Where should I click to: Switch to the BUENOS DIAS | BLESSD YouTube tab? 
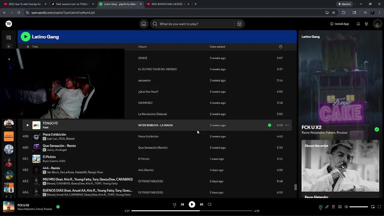coord(168,4)
